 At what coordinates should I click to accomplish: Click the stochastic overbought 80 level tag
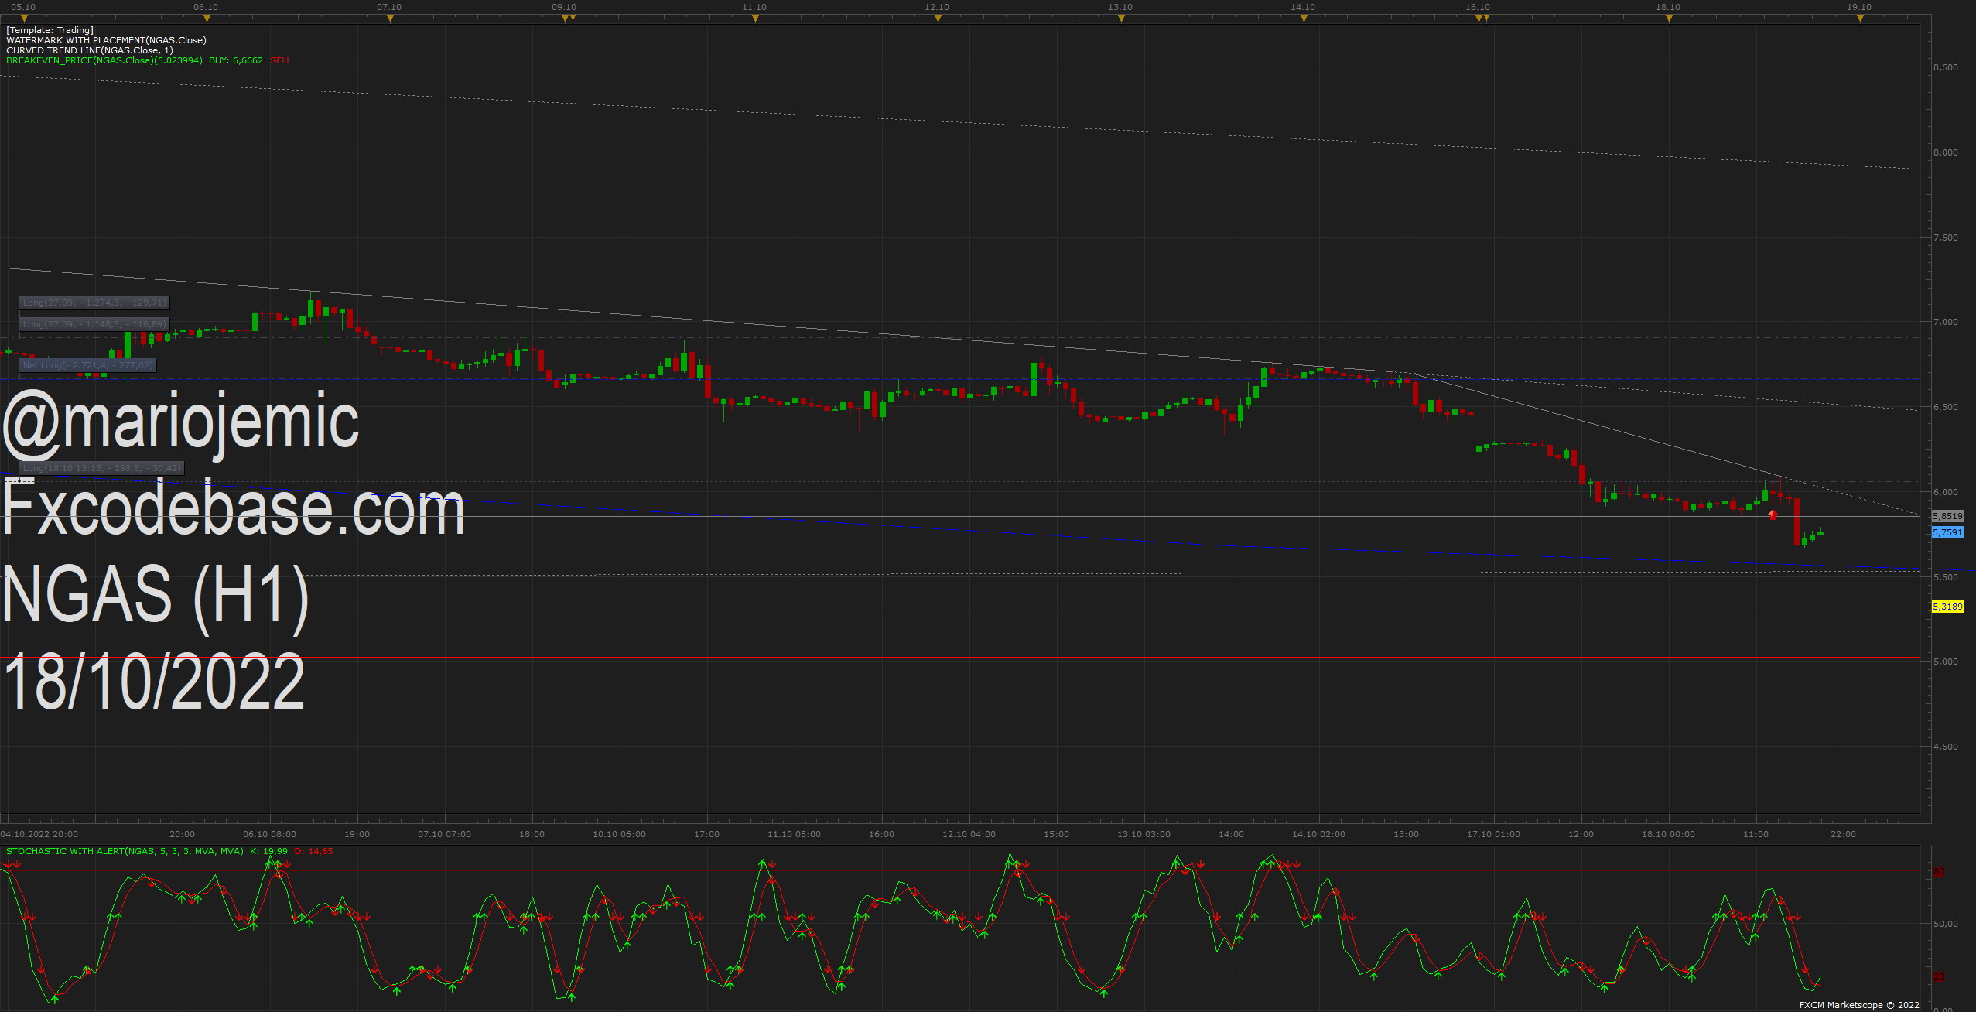coord(1939,872)
